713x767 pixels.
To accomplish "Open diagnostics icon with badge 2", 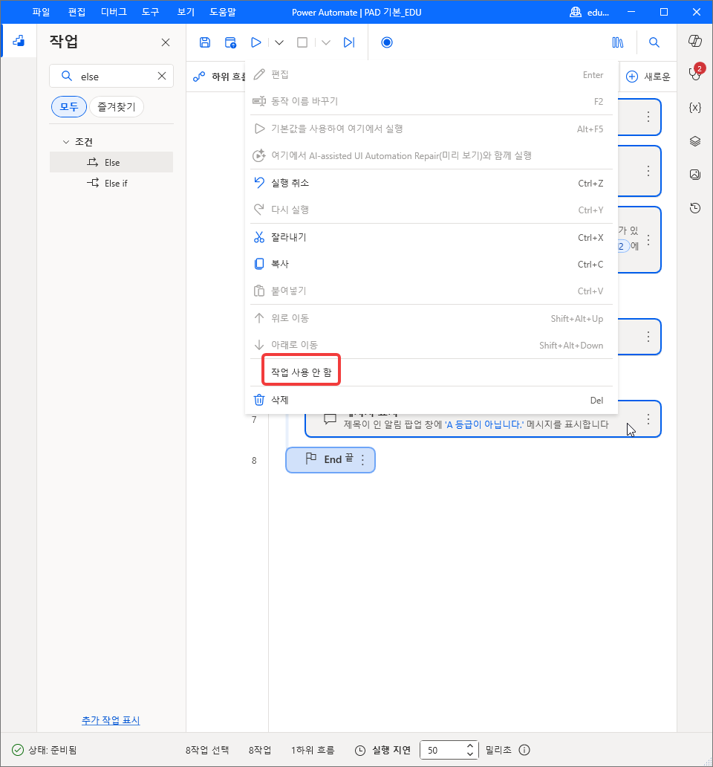I will (695, 72).
